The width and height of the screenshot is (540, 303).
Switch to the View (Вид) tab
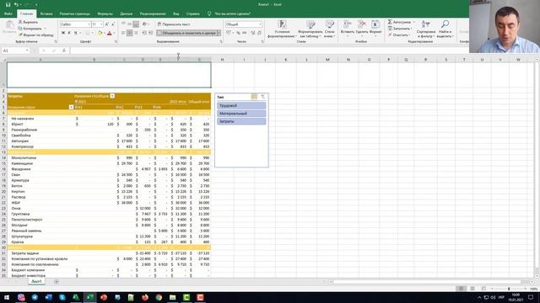176,13
